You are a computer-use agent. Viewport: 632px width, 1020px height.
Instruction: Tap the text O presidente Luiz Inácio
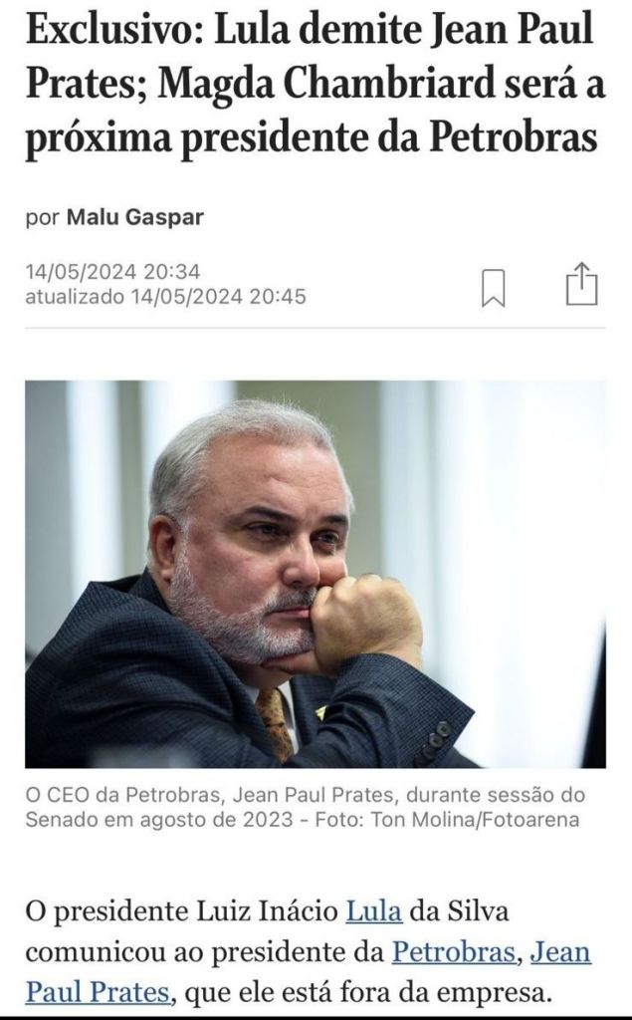click(181, 910)
